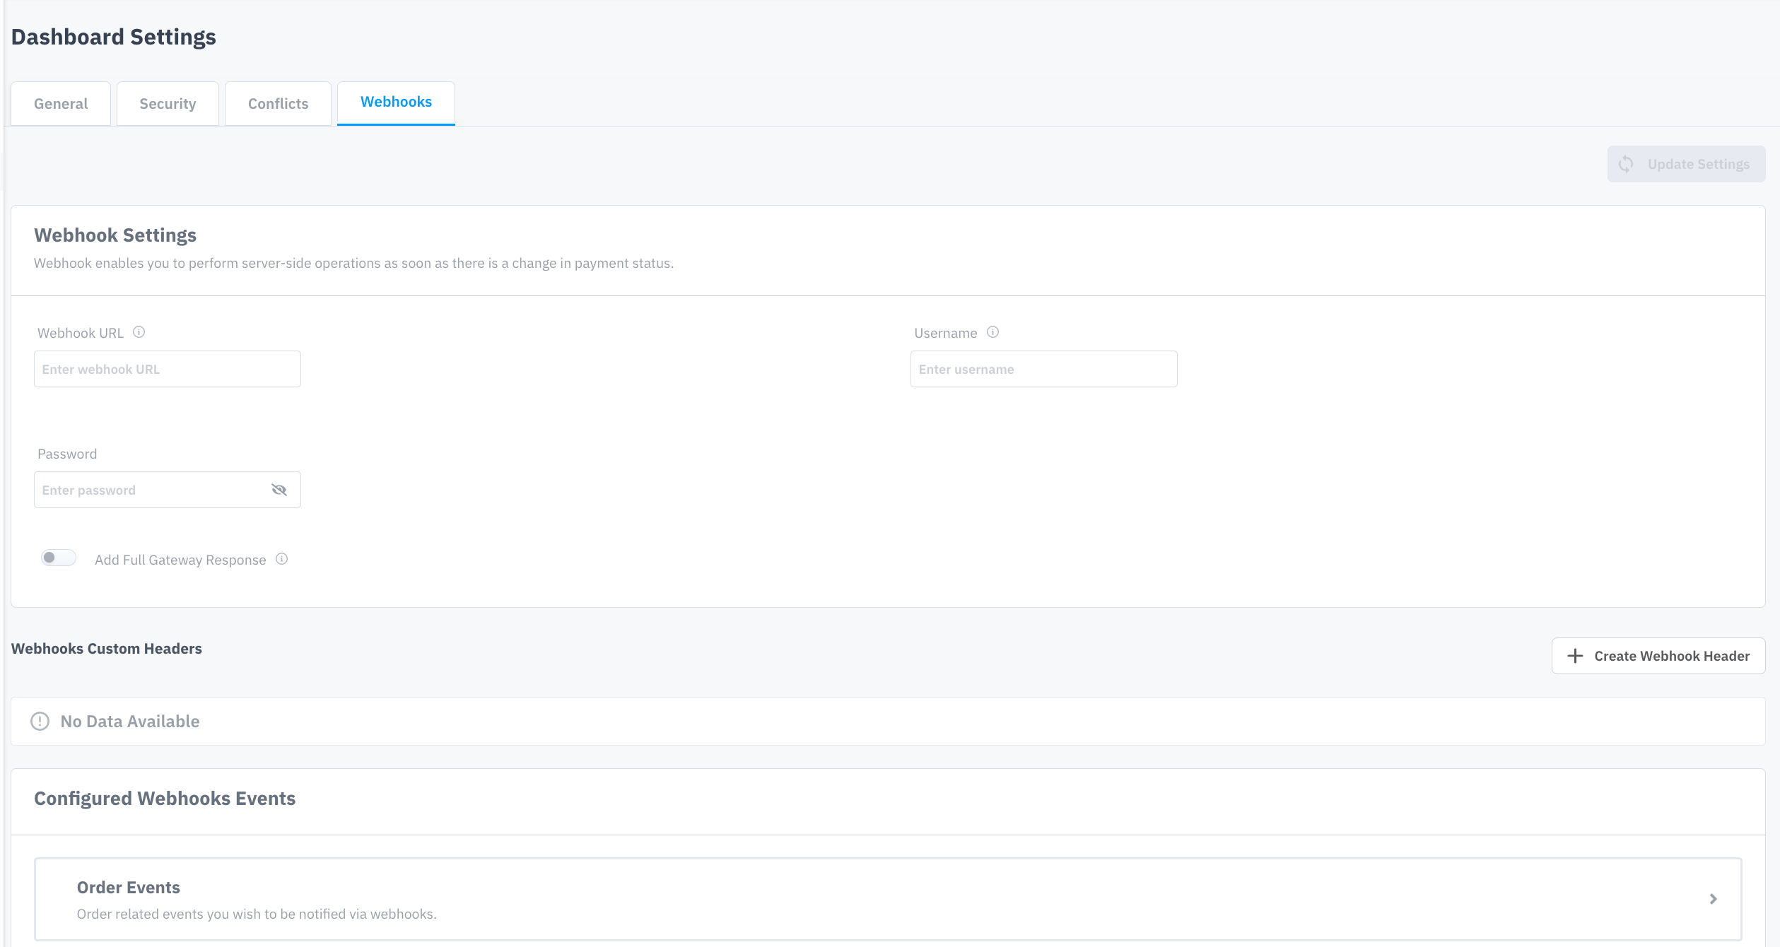Click Create Webhook Header button
Image resolution: width=1780 pixels, height=947 pixels.
pyautogui.click(x=1658, y=656)
